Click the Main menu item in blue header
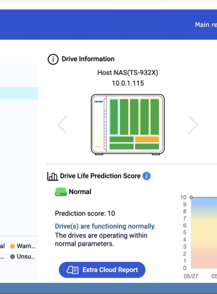Viewport: 217px width, 294px height. point(206,25)
